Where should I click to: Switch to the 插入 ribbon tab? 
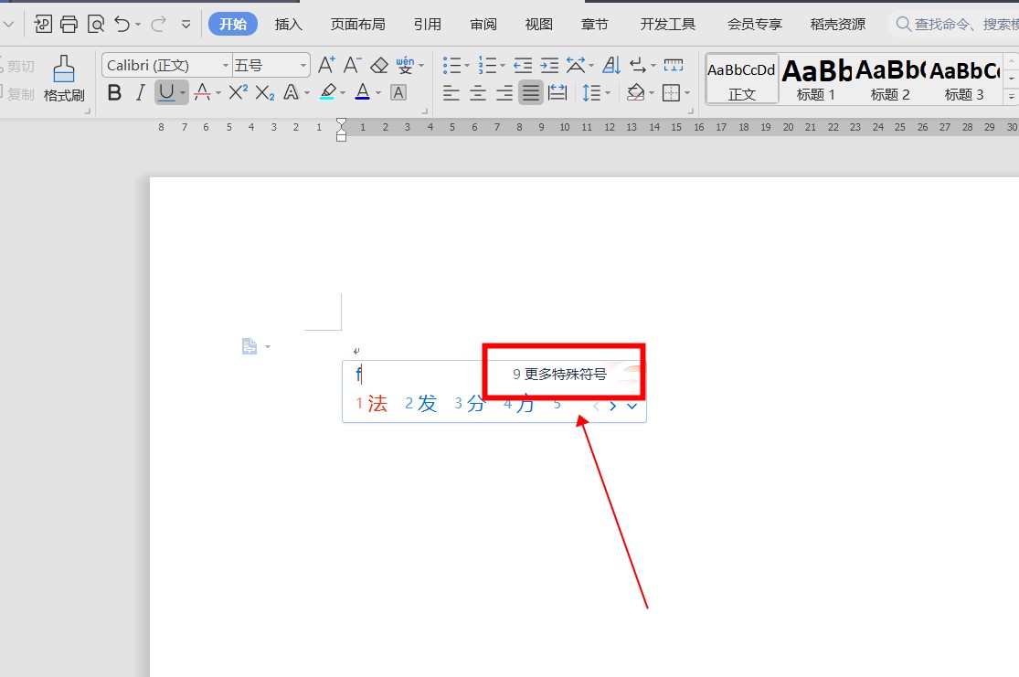[289, 24]
